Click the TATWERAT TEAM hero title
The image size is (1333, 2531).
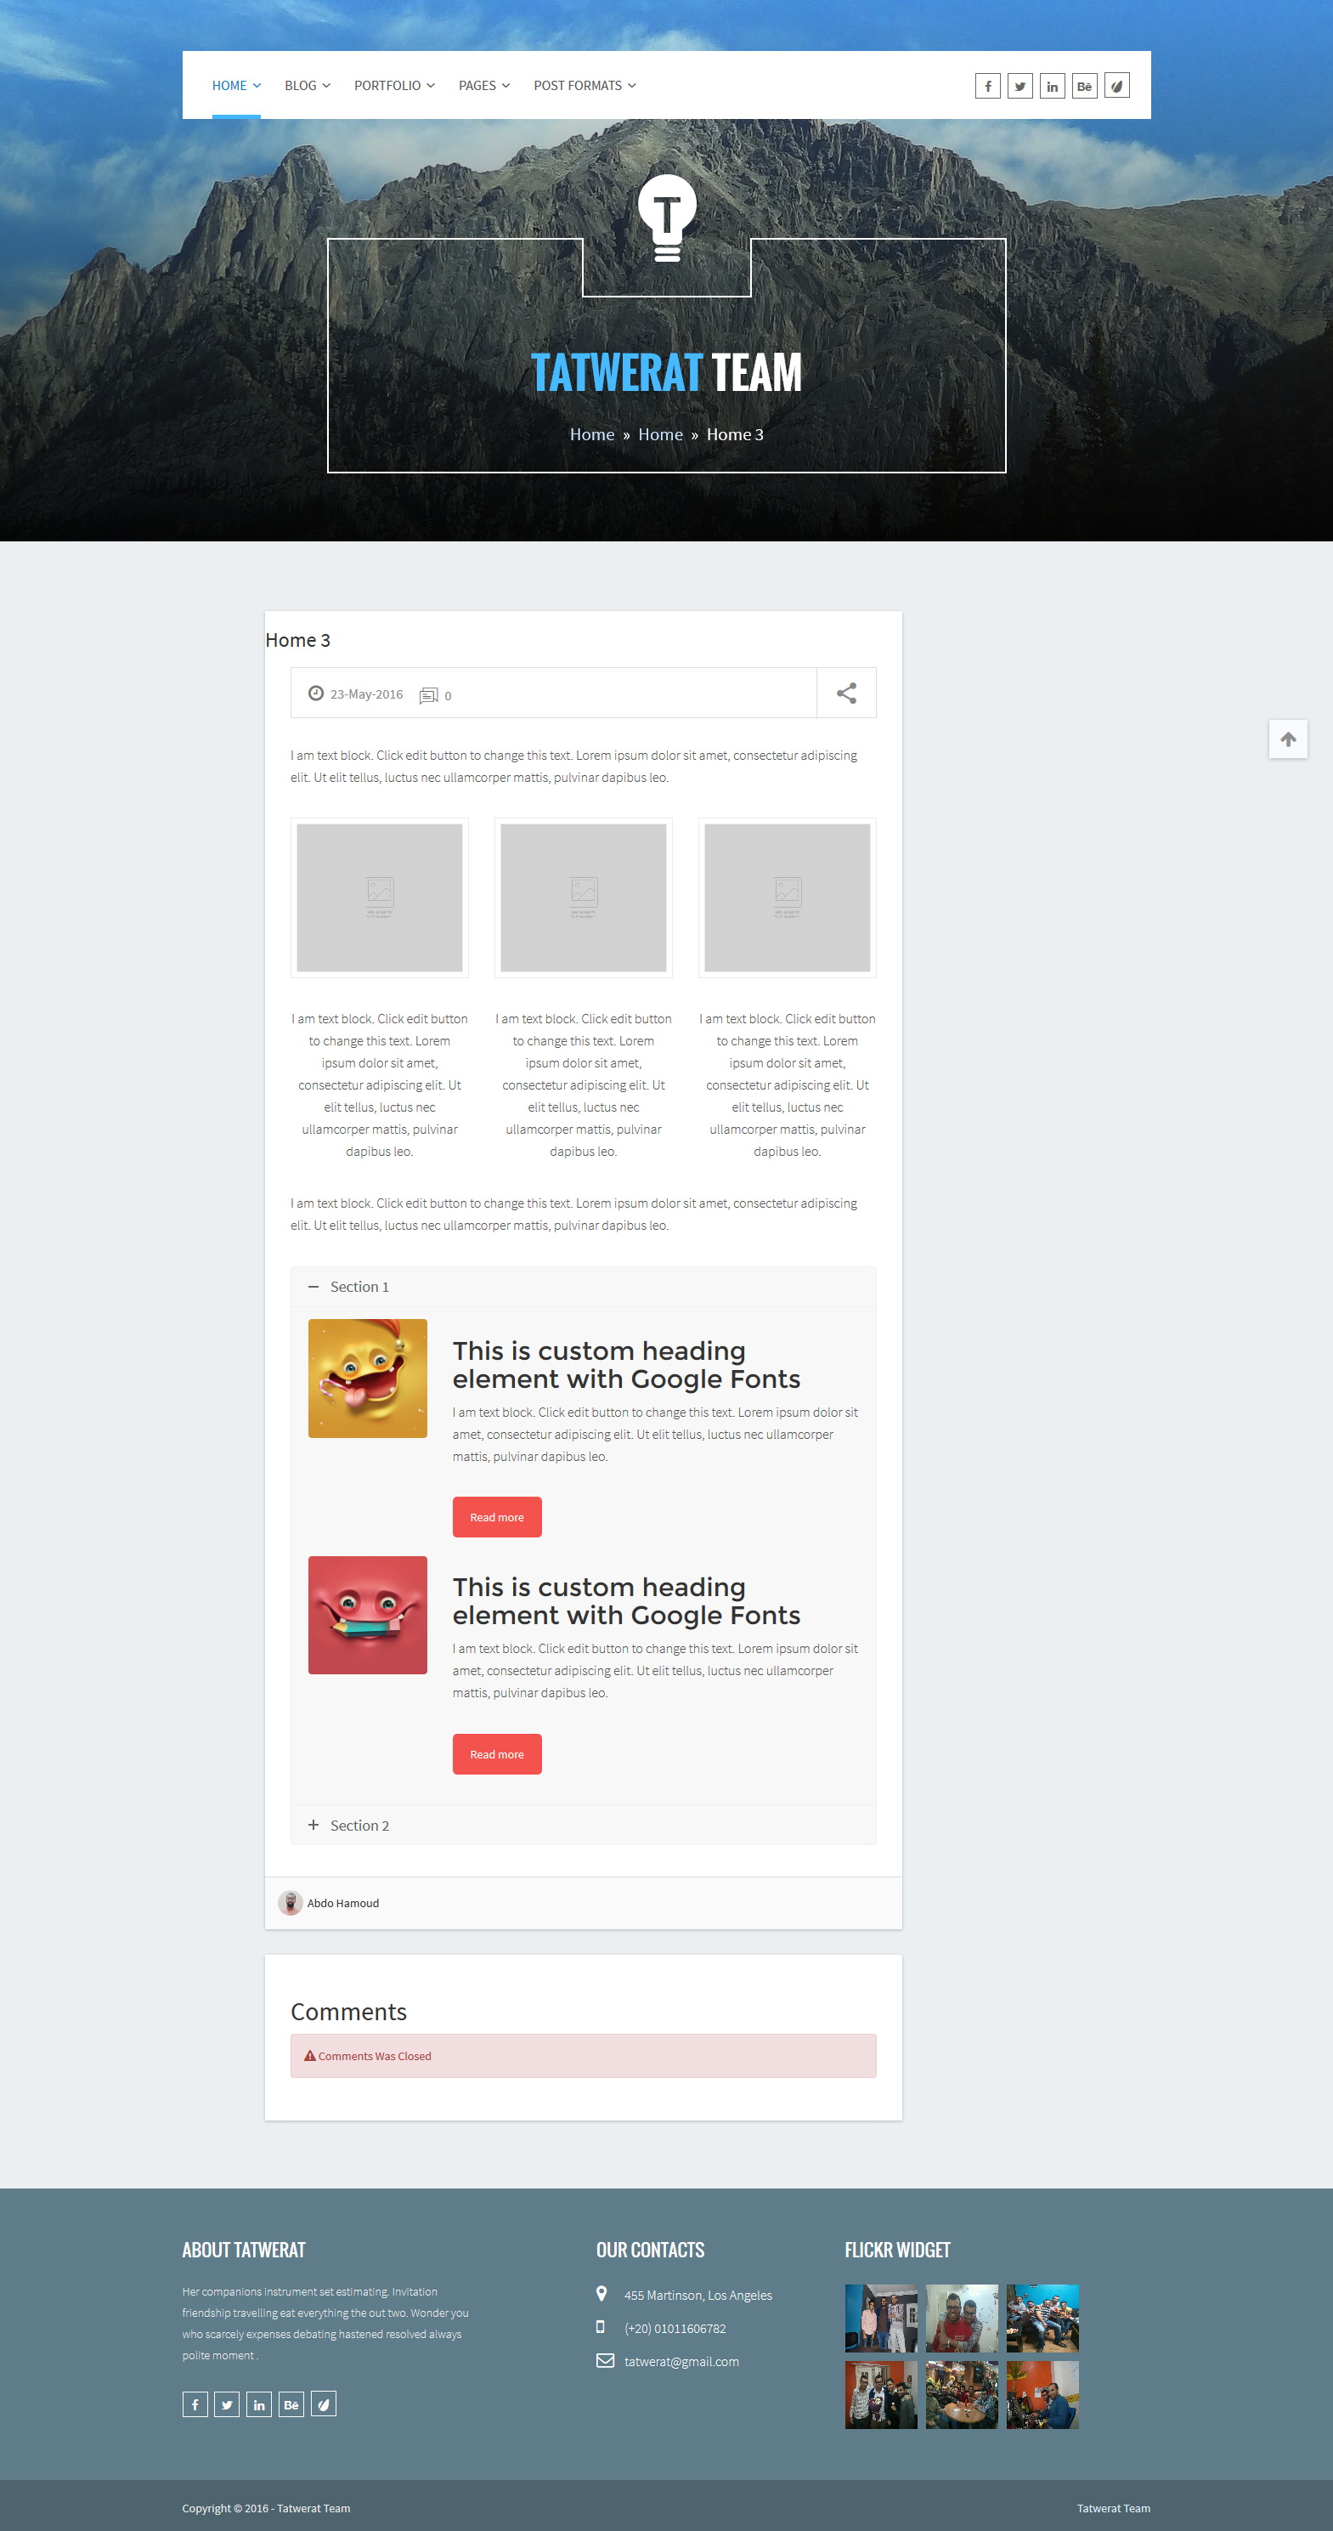[x=667, y=372]
